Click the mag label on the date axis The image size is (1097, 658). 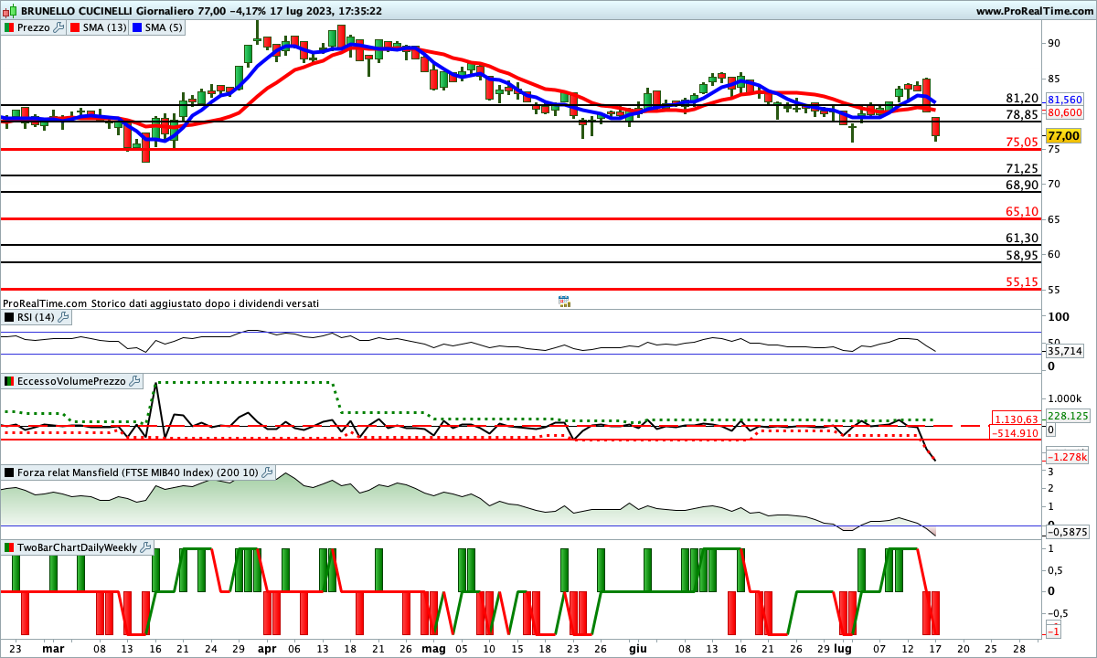[x=432, y=648]
